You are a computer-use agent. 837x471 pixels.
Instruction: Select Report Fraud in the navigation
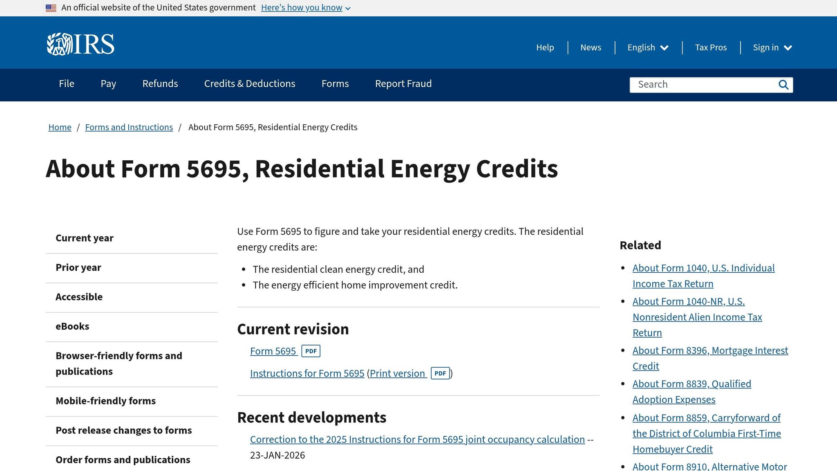(x=403, y=84)
